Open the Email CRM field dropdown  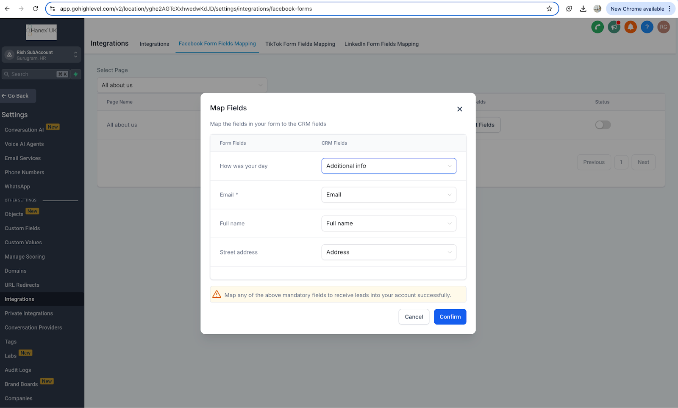click(389, 195)
